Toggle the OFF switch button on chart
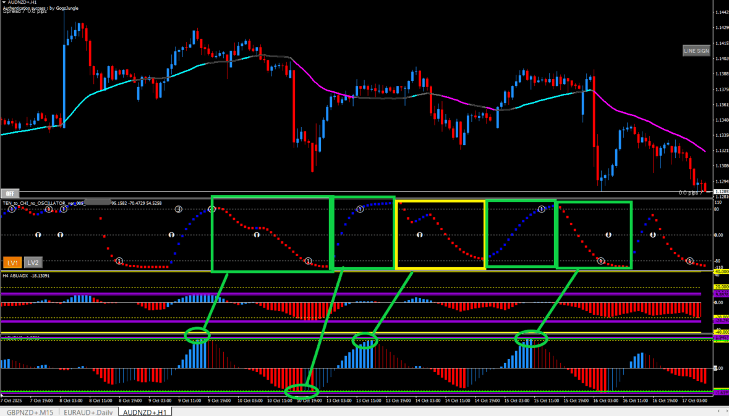 pyautogui.click(x=9, y=193)
